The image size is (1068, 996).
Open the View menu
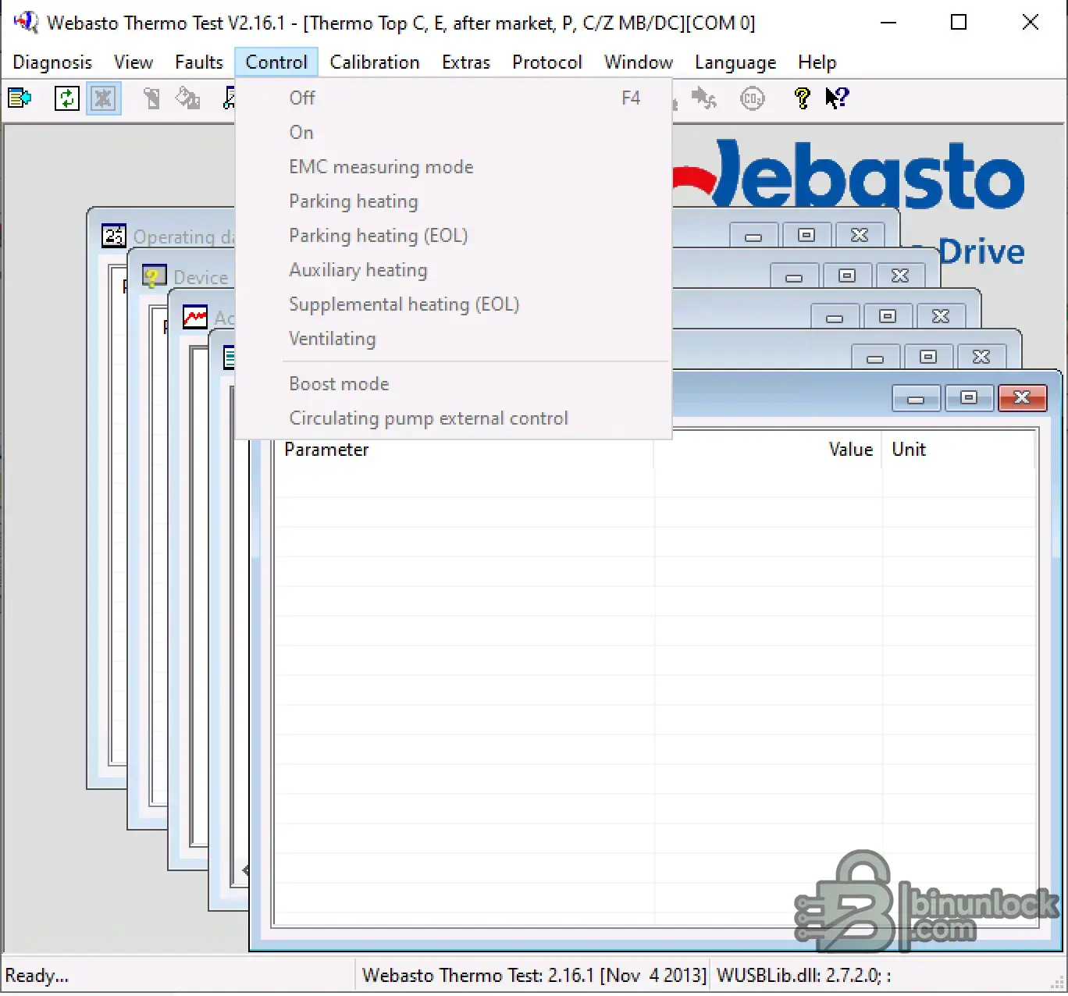[x=133, y=62]
